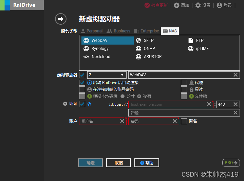Toggle 模拟本地磁盘 checkbox
Image resolution: width=244 pixels, height=181 pixels.
pyautogui.click(x=82, y=96)
